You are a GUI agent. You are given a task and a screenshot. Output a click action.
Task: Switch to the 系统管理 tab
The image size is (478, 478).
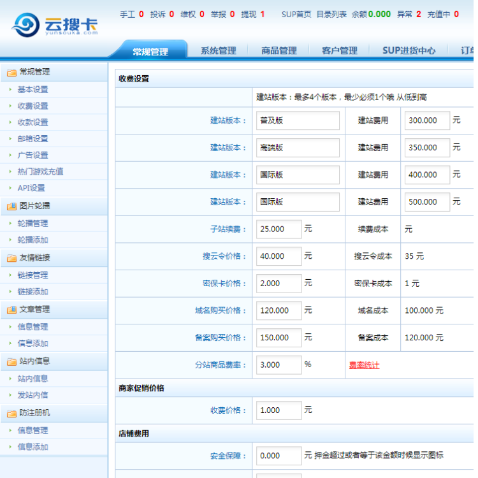tap(218, 50)
